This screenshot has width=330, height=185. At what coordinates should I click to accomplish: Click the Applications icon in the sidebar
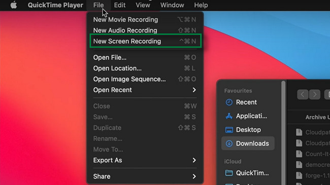(x=229, y=116)
